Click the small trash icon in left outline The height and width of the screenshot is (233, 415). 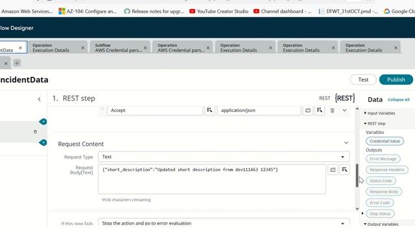(x=35, y=132)
